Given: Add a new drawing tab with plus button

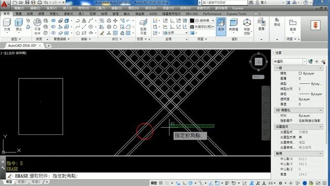Looking at the screenshot, I should (x=48, y=45).
